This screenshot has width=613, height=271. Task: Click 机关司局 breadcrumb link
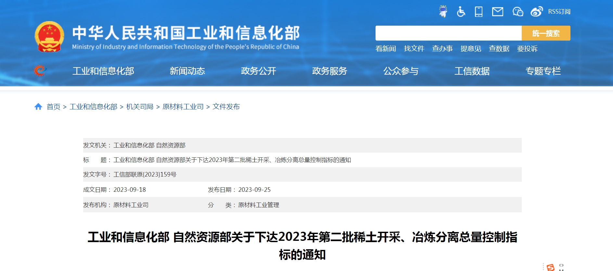pyautogui.click(x=140, y=107)
